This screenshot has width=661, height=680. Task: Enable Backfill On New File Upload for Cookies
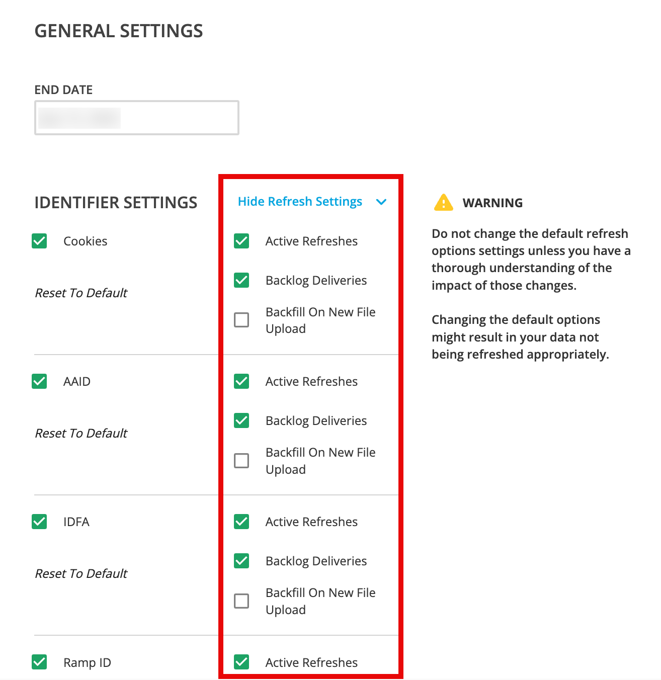241,320
